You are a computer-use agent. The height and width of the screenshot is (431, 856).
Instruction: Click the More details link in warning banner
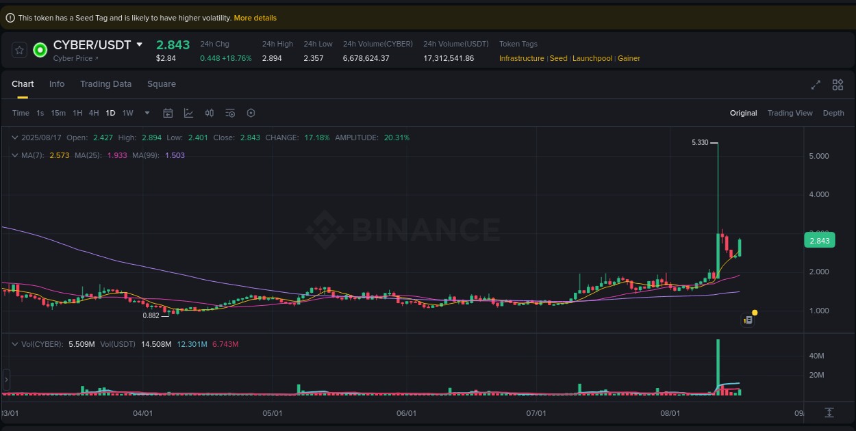[255, 18]
